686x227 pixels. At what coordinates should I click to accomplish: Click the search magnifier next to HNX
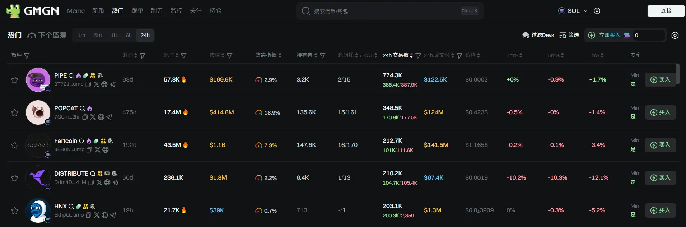(71, 207)
